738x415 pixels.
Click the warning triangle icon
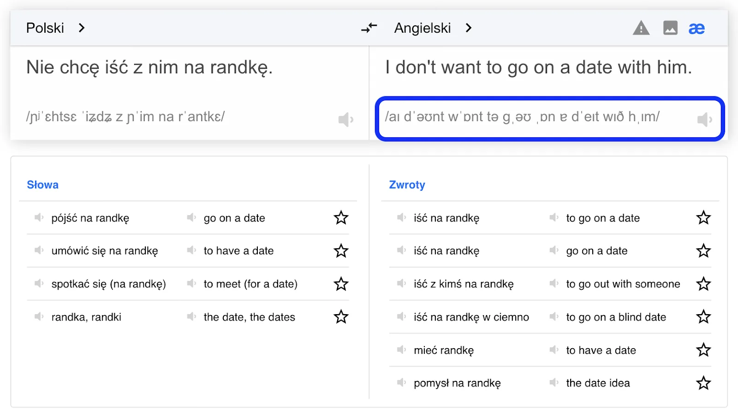[x=641, y=28]
